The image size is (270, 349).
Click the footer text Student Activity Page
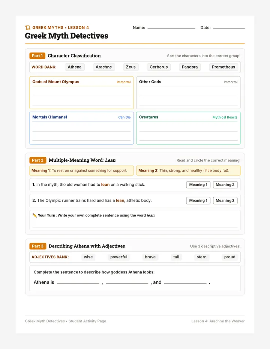[x=87, y=321]
